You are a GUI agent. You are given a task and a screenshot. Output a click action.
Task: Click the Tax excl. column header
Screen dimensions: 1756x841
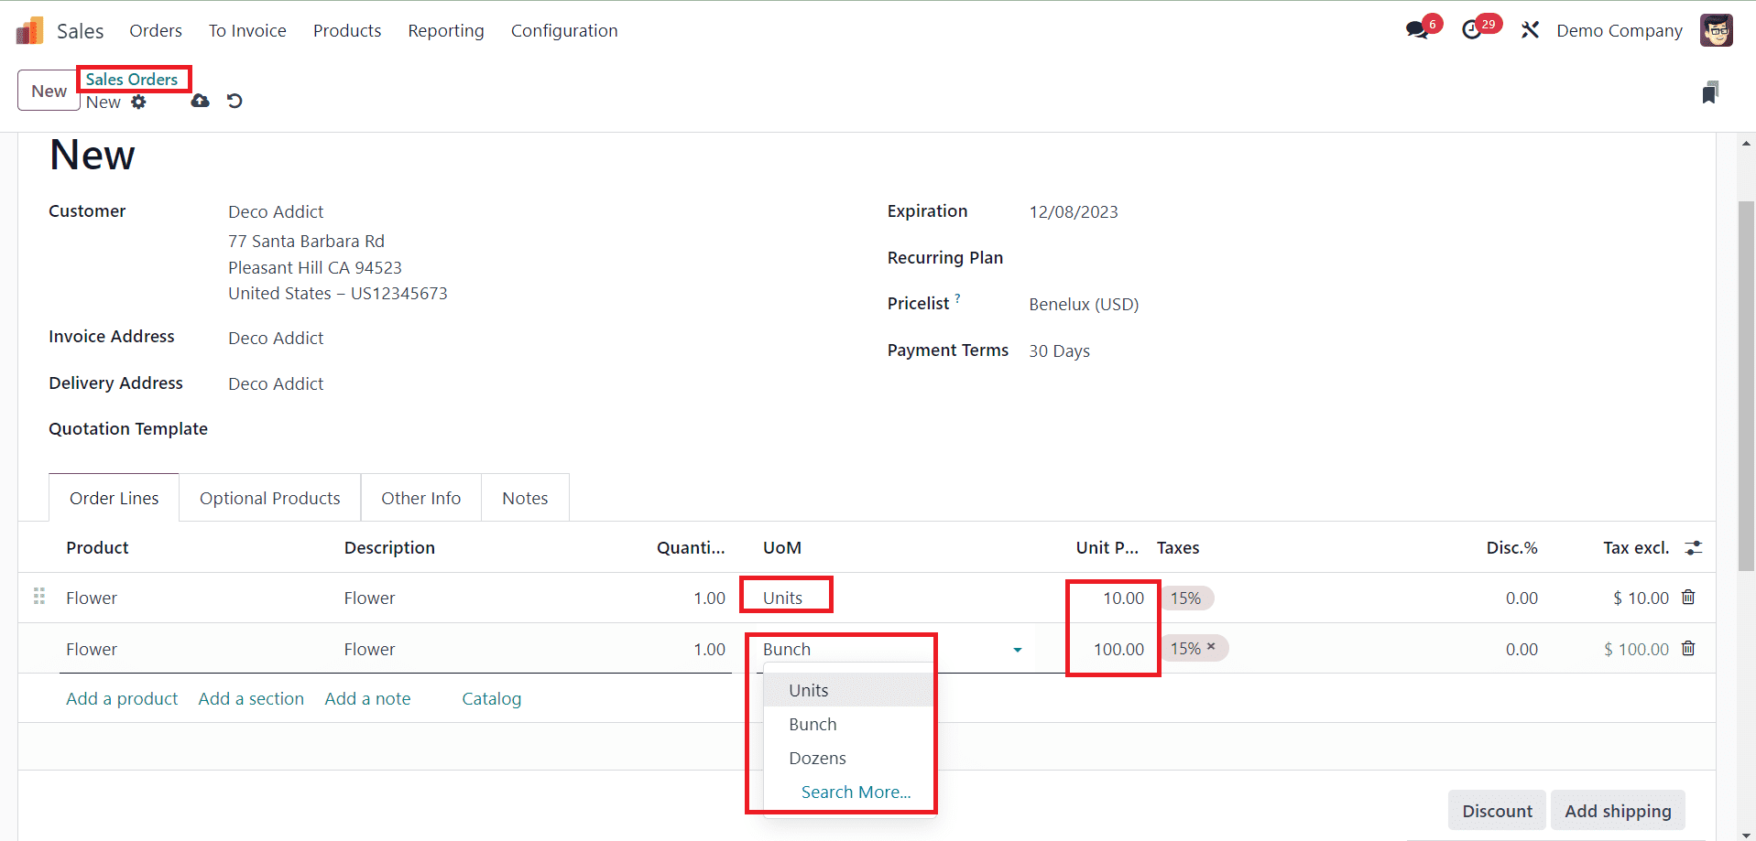(1636, 547)
